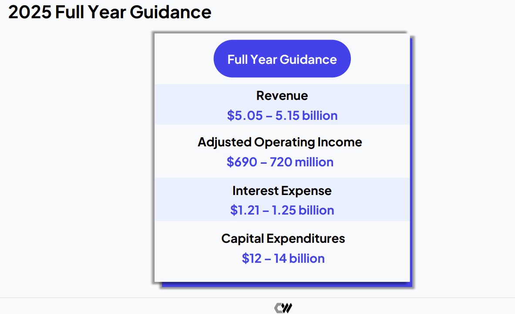Click the $1.21 – 1.25 billion figure
Image resolution: width=515 pixels, height=314 pixels.
(x=282, y=210)
